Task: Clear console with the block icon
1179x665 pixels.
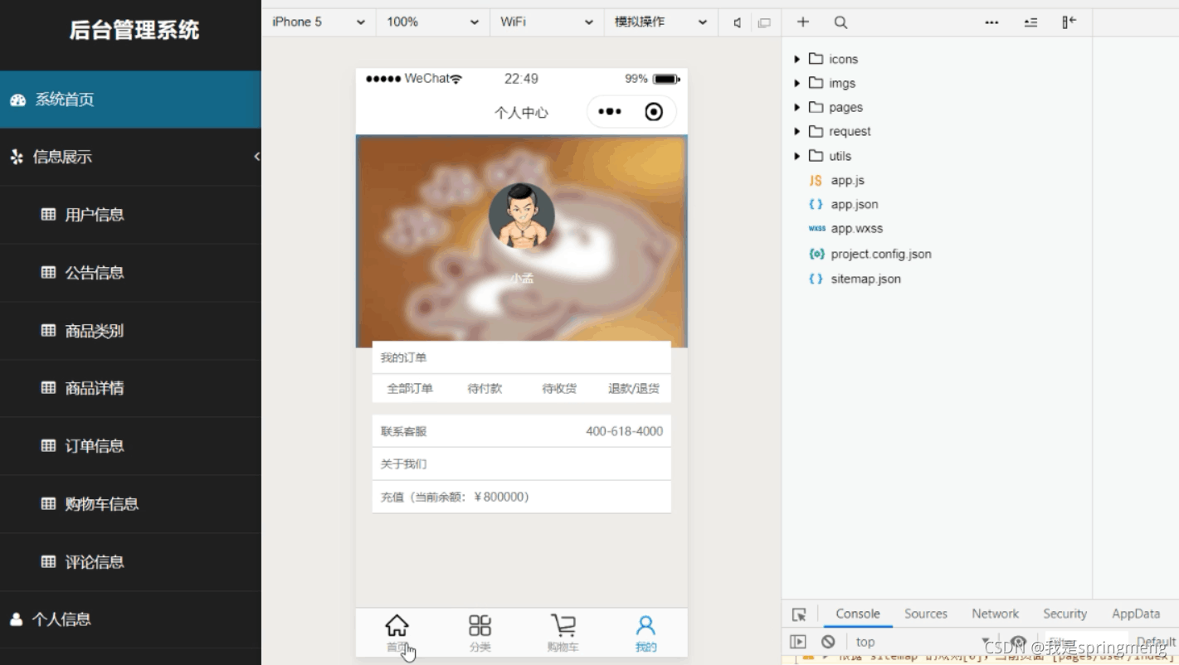Action: click(x=828, y=642)
